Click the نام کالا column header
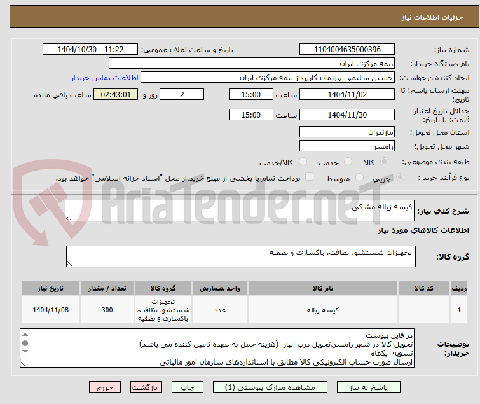 coord(323,288)
